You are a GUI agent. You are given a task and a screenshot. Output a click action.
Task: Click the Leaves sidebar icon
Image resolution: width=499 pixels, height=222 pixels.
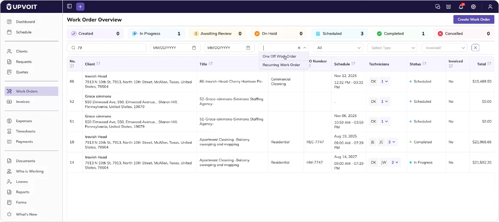[9, 182]
